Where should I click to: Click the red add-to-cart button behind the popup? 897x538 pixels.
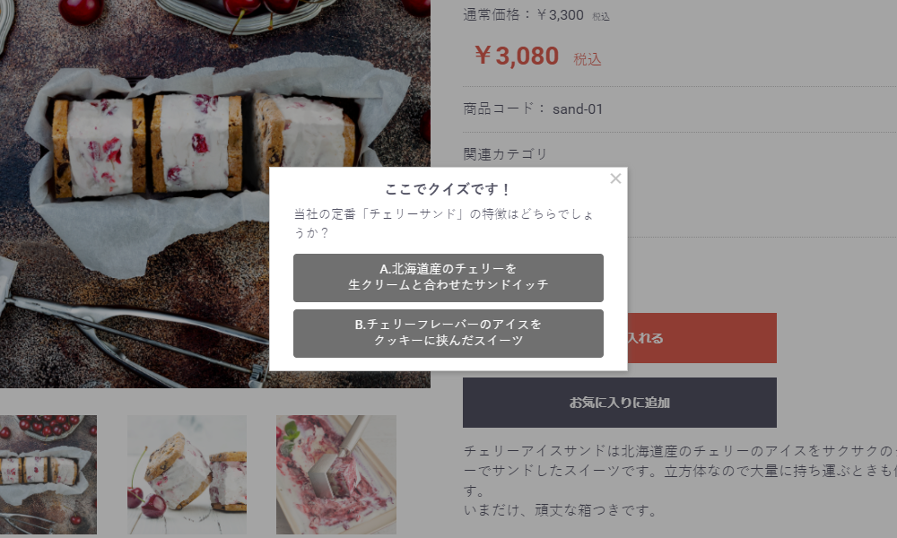click(702, 338)
